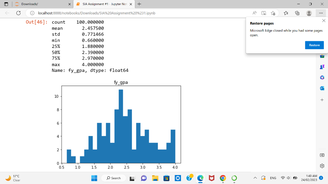The image size is (328, 184).
Task: Add the current page to favorites
Action: (273, 13)
